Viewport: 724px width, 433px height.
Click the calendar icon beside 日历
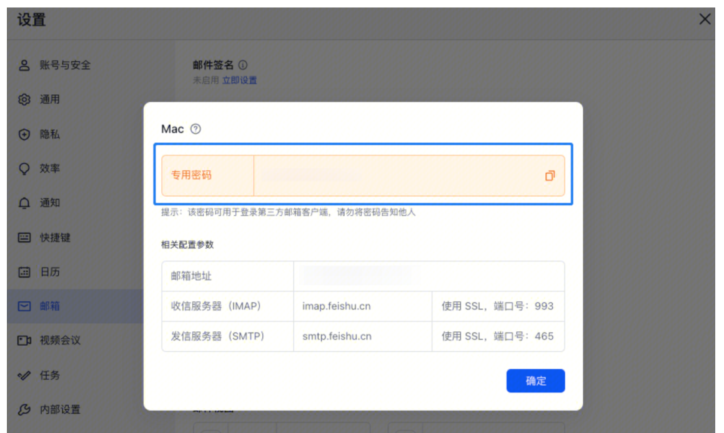(x=24, y=272)
